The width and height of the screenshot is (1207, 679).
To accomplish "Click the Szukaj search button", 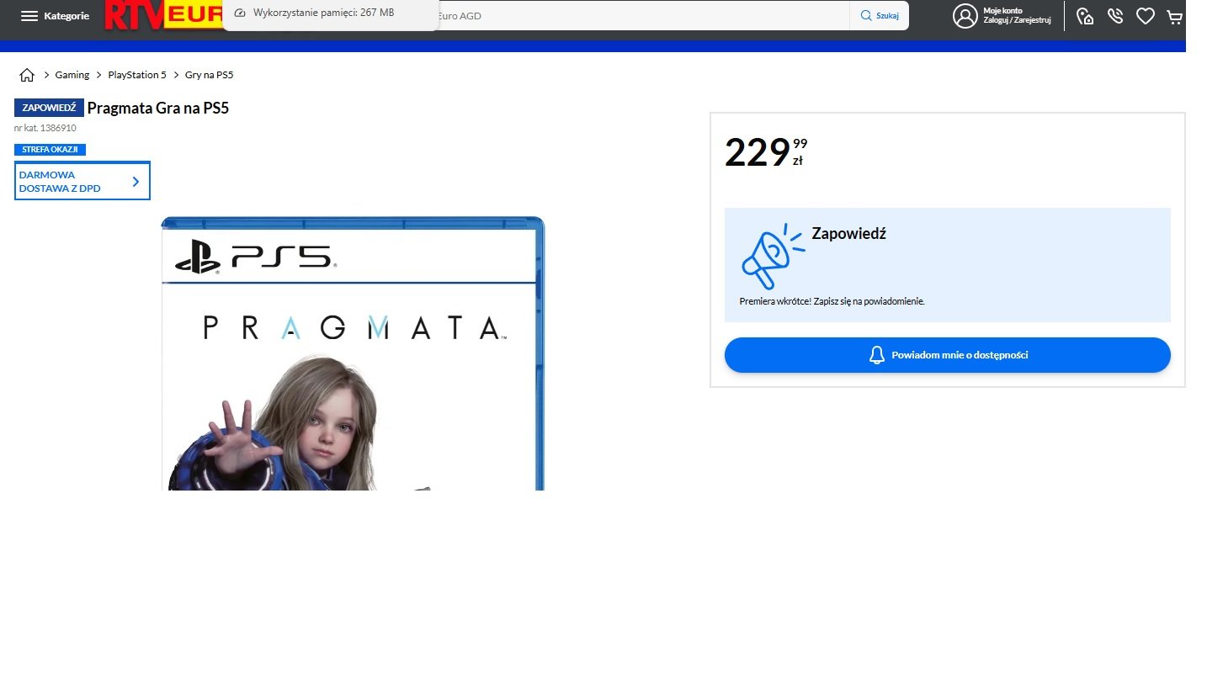I will click(879, 16).
